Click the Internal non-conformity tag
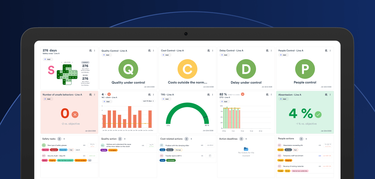The image size is (375, 179). point(300,171)
